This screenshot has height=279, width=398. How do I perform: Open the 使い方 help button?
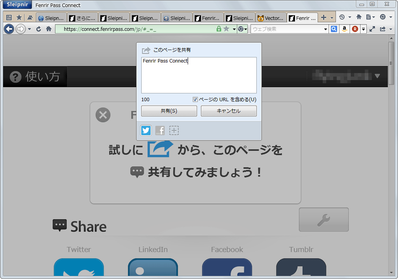tap(35, 77)
